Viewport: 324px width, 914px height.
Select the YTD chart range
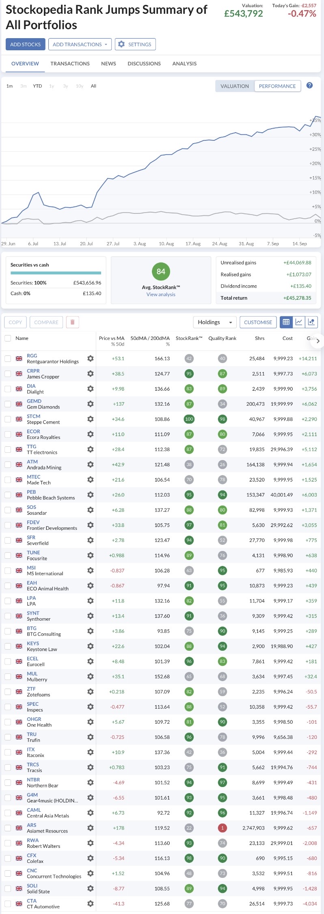[x=37, y=86]
